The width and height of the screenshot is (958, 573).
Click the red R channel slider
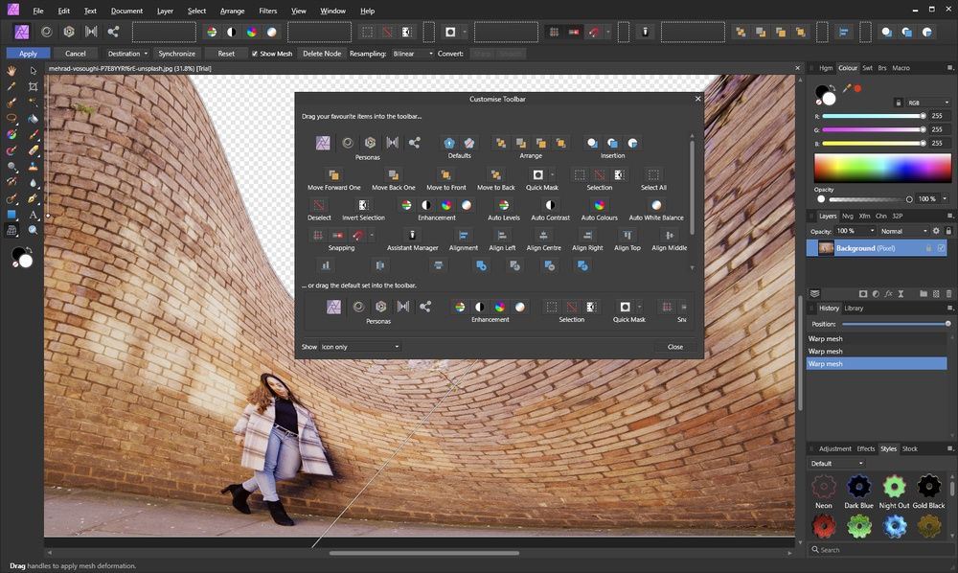click(874, 115)
